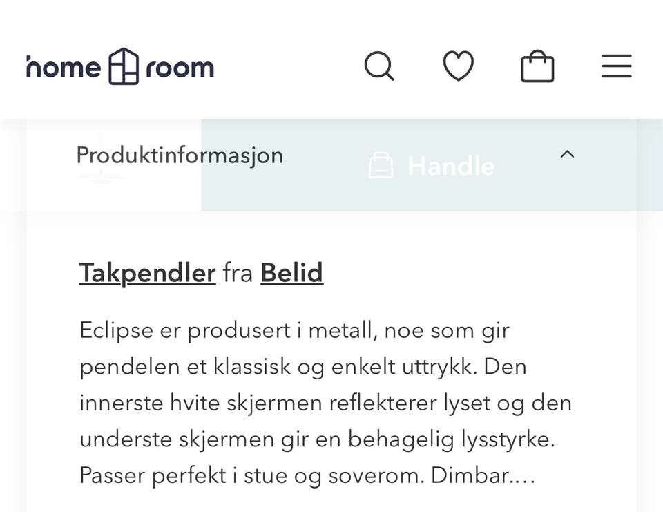This screenshot has height=512, width=663.
Task: Click the "home" word in the logo
Action: 64,68
